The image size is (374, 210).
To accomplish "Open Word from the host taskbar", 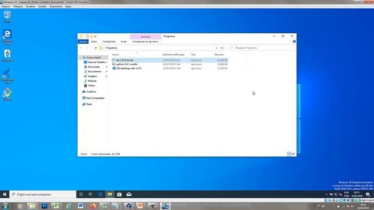I will (81, 206).
